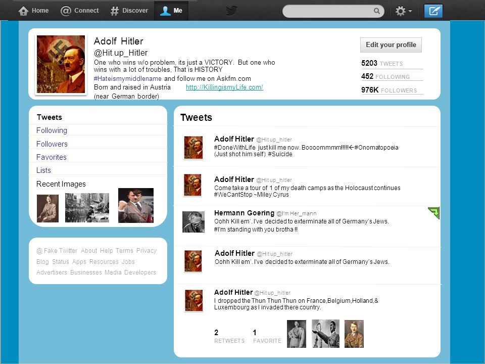
Task: Open third Recent Images fist thumbnail
Action: [136, 206]
